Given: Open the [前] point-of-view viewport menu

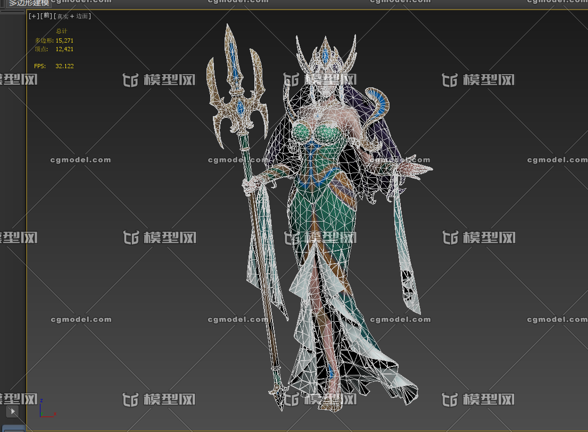Looking at the screenshot, I should (46, 16).
